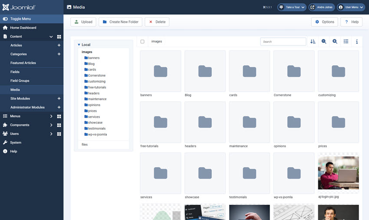Viewport: 369px width, 220px height.
Task: Open the User Menu dropdown
Action: pyautogui.click(x=351, y=7)
